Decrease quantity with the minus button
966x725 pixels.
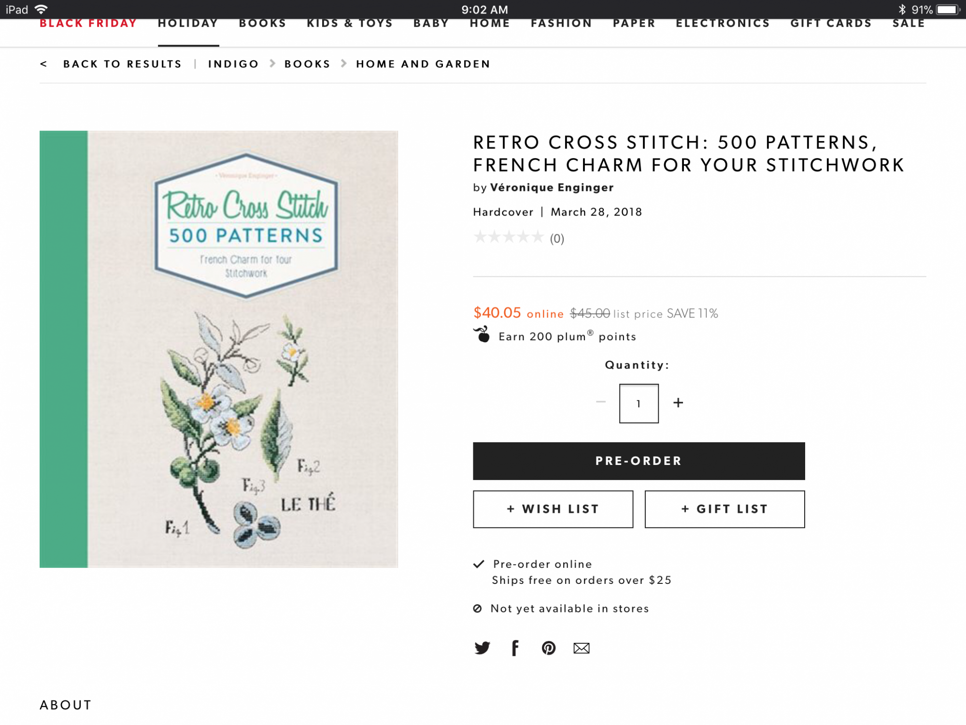click(x=600, y=402)
